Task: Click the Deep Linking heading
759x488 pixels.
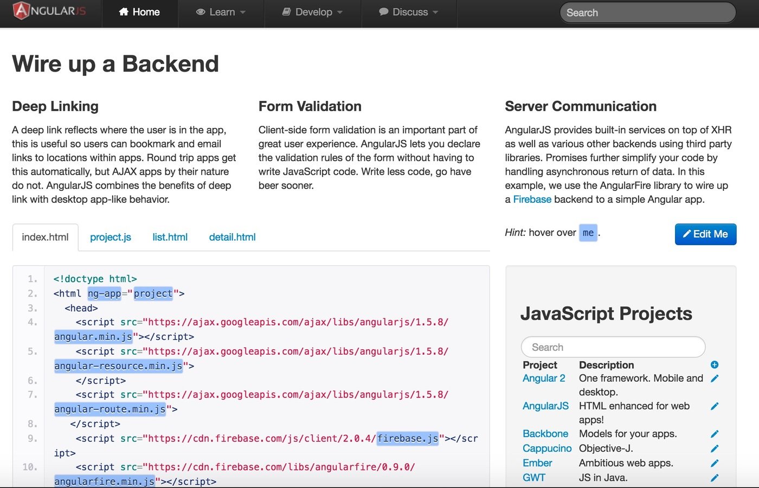Action: 55,106
